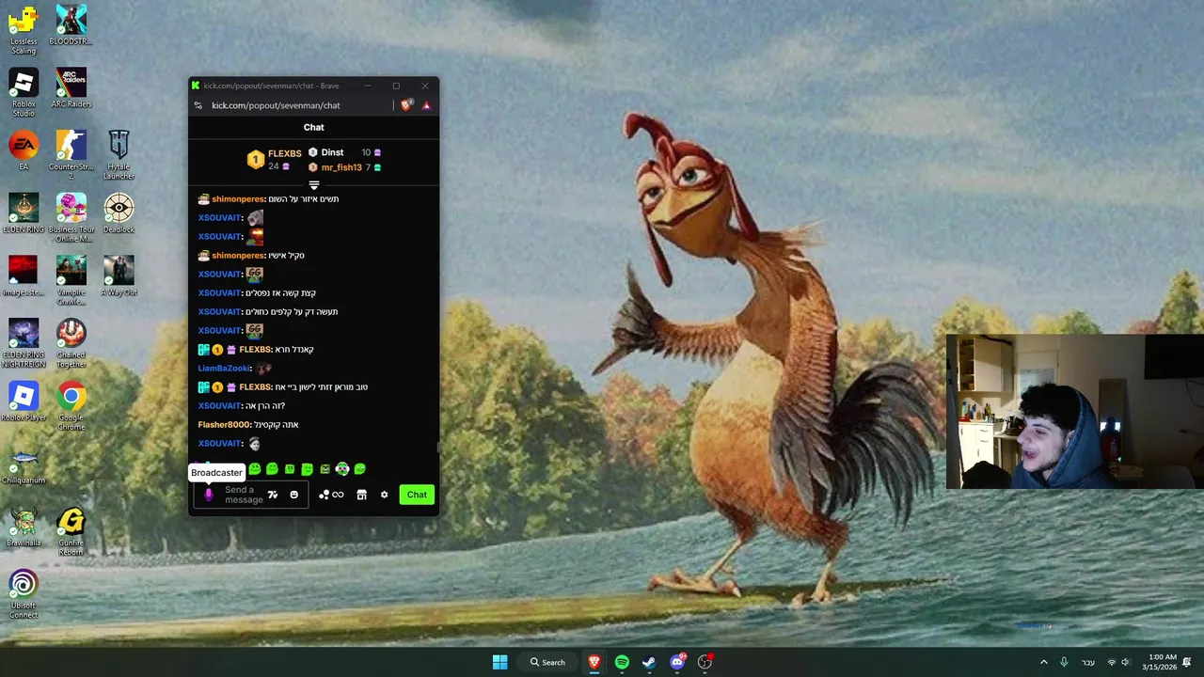
Task: Select ELDEN RING NIGHTREIGN desktop icon
Action: point(24,344)
